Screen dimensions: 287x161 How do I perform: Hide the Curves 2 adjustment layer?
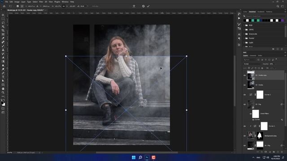(x=244, y=95)
